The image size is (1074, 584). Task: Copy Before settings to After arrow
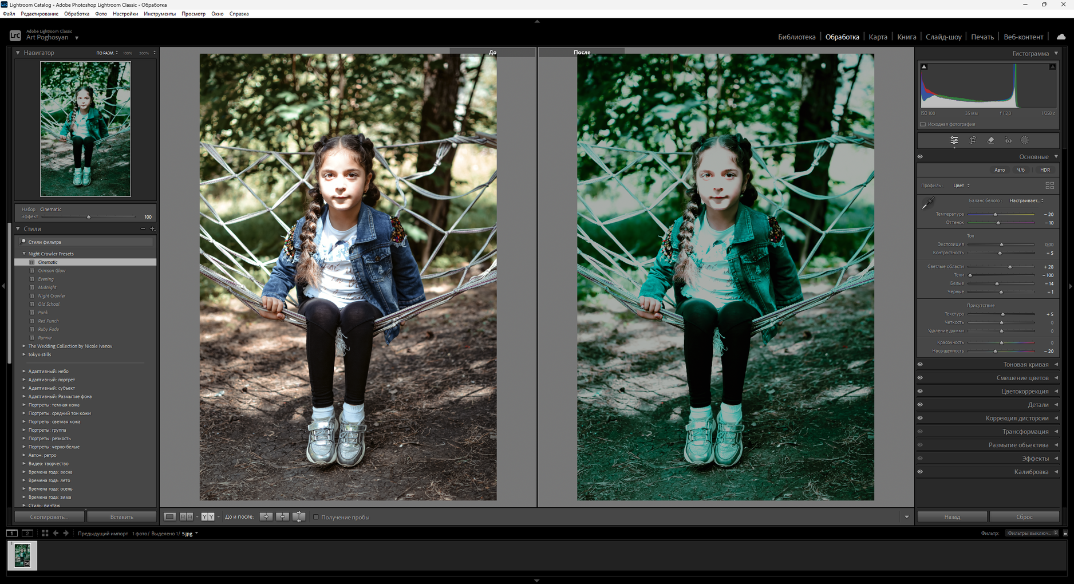pos(266,516)
